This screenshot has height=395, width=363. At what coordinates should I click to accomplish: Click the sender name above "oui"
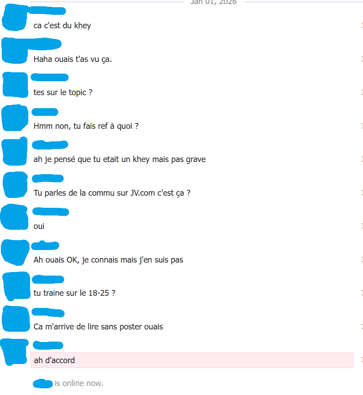(x=51, y=212)
